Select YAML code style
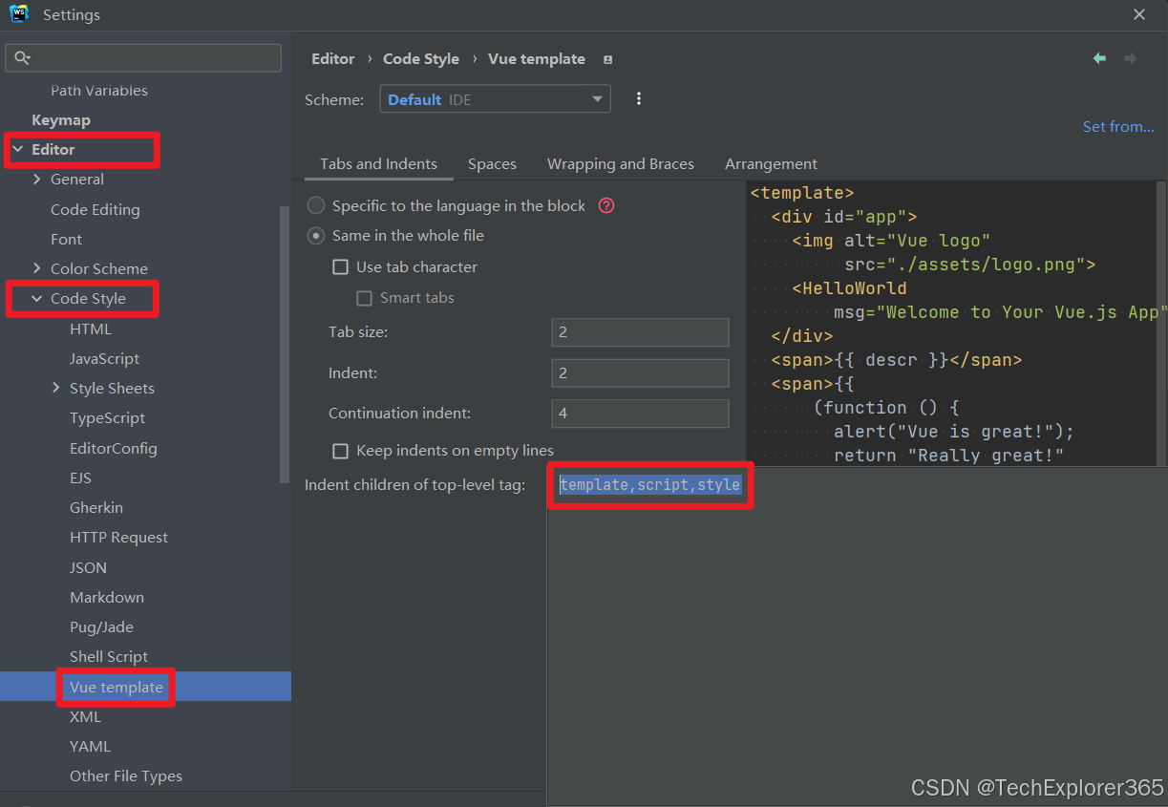The height and width of the screenshot is (807, 1168). [x=90, y=747]
